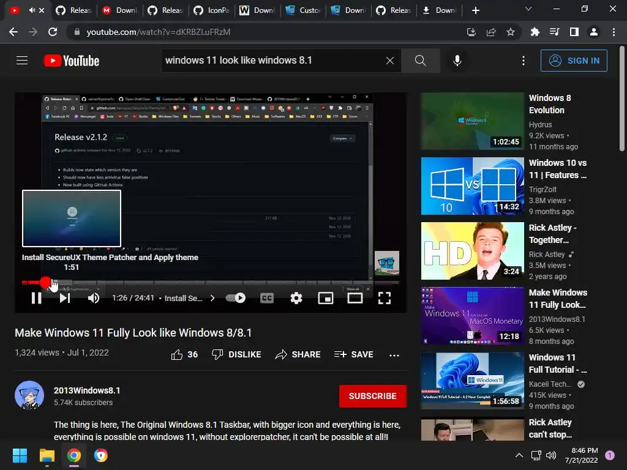Reload the page
This screenshot has height=470, width=627.
(53, 32)
